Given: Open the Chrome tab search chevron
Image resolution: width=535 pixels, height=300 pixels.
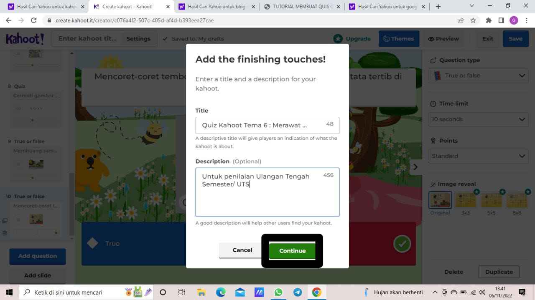Looking at the screenshot, I should pos(472,6).
